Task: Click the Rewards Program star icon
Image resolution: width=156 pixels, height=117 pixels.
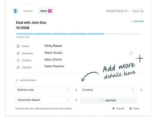Action: (126, 11)
